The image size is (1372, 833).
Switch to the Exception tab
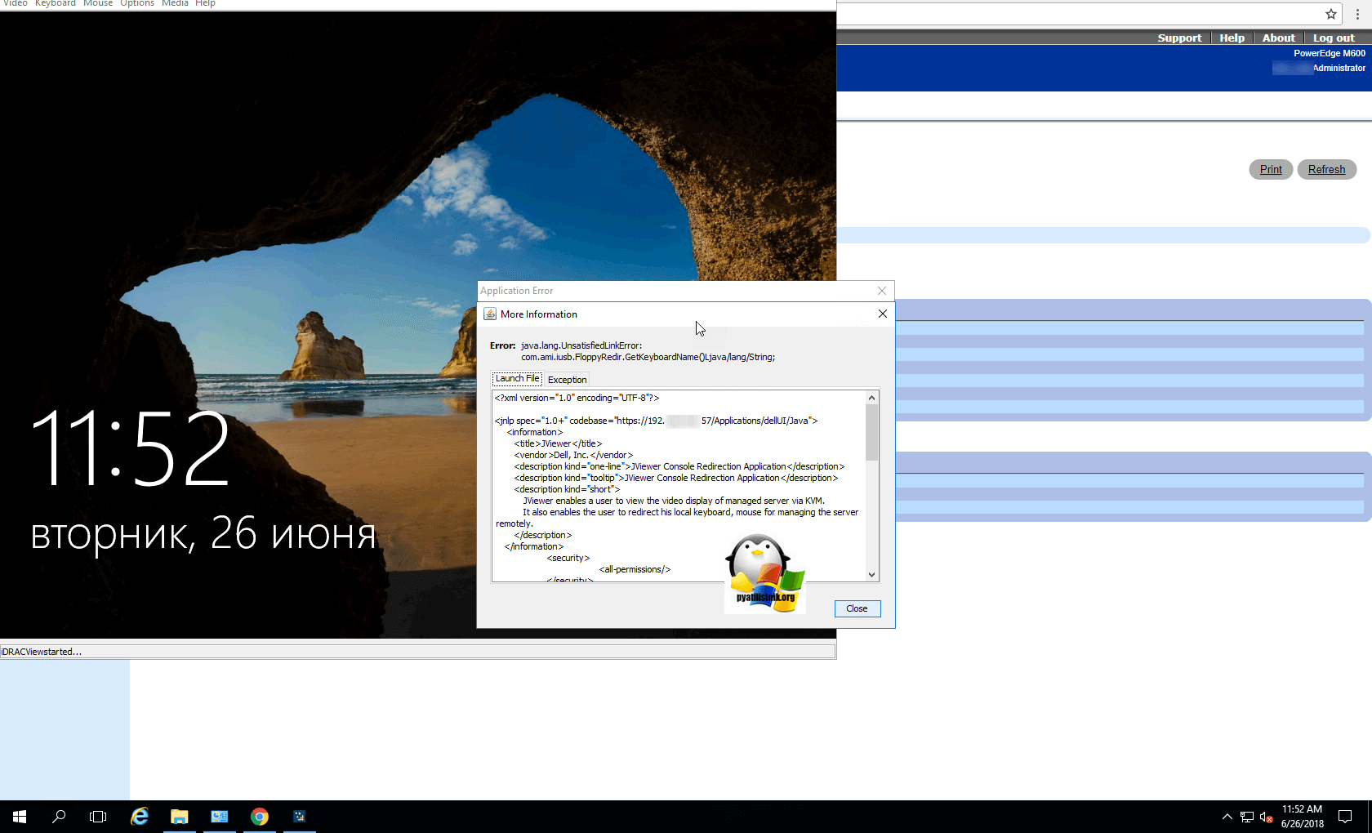click(x=567, y=380)
